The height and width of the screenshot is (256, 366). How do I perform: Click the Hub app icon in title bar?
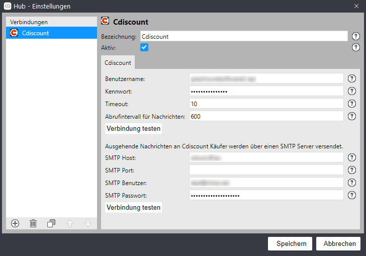coord(8,6)
